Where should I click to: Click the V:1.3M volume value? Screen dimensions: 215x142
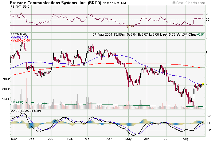[x=182, y=34]
